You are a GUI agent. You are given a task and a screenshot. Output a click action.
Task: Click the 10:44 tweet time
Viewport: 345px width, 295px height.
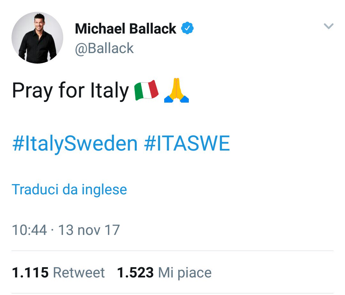click(x=29, y=230)
